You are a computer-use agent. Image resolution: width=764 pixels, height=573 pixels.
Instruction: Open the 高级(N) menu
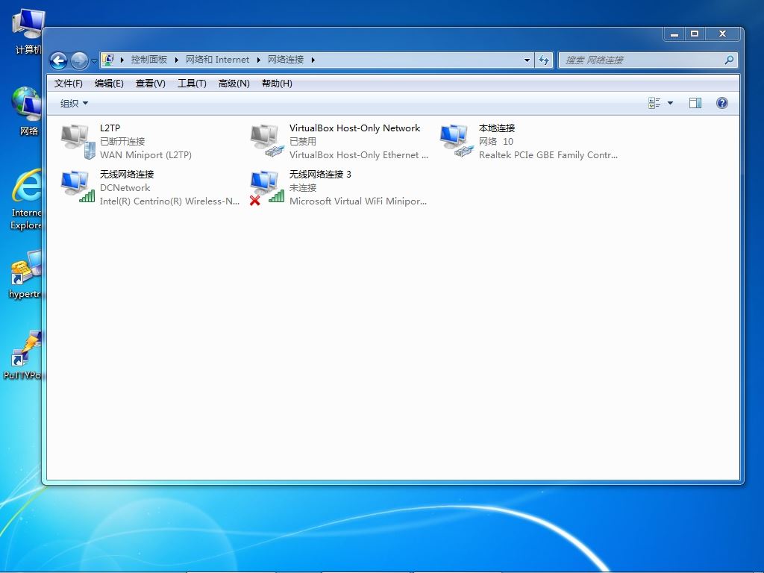pos(234,84)
